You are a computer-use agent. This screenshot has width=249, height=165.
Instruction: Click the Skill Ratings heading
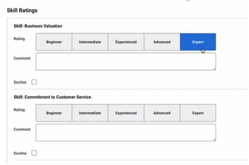[22, 10]
